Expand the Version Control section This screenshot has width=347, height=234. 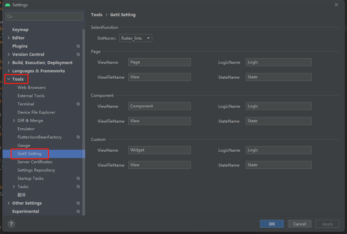(x=9, y=55)
